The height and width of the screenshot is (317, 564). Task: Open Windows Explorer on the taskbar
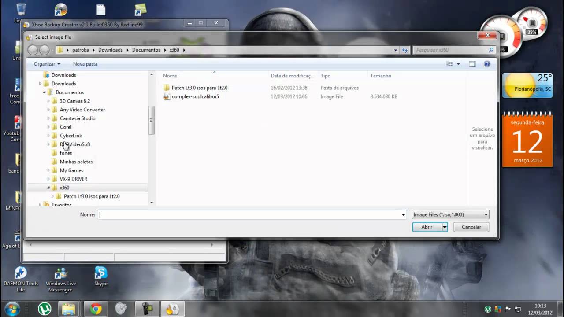point(69,309)
